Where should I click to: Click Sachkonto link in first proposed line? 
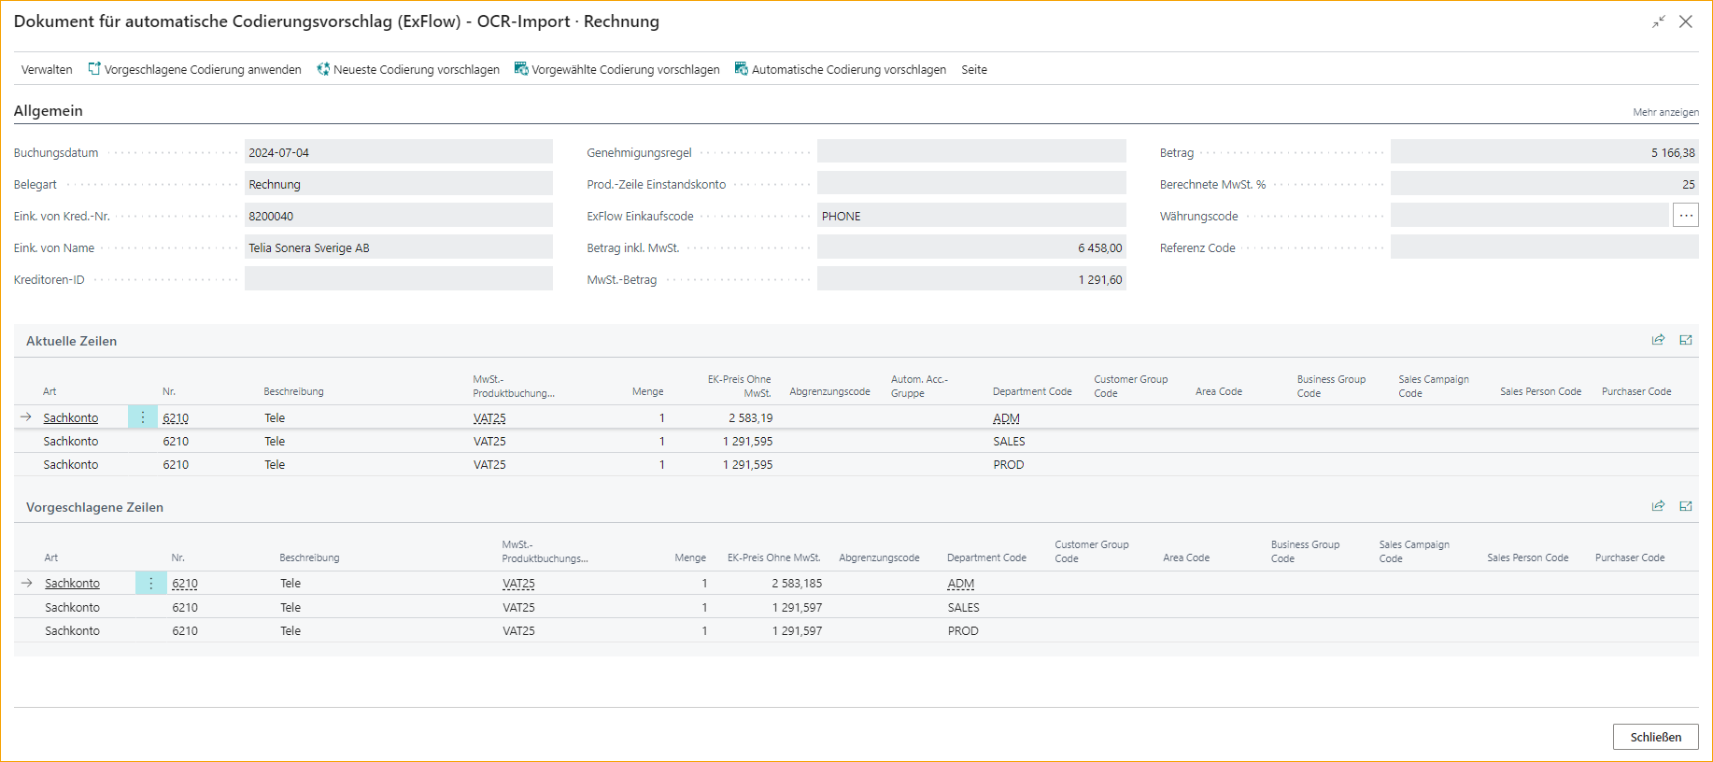[72, 584]
